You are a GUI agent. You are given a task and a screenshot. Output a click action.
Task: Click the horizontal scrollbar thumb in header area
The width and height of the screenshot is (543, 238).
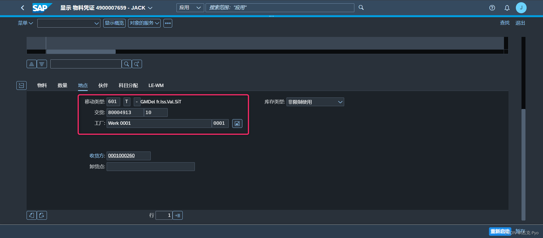point(81,52)
